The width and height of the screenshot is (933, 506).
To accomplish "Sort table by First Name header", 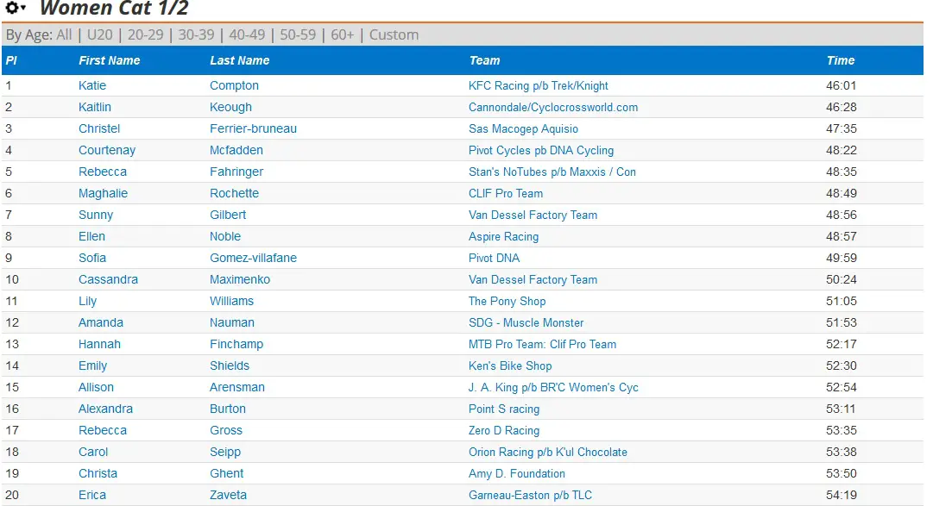I will tap(110, 60).
